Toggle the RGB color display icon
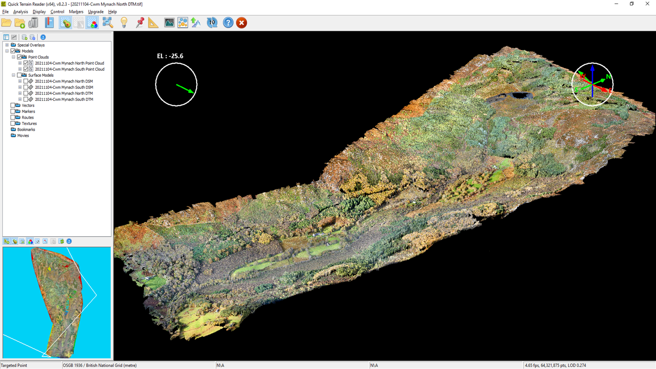This screenshot has height=369, width=656. tap(92, 23)
